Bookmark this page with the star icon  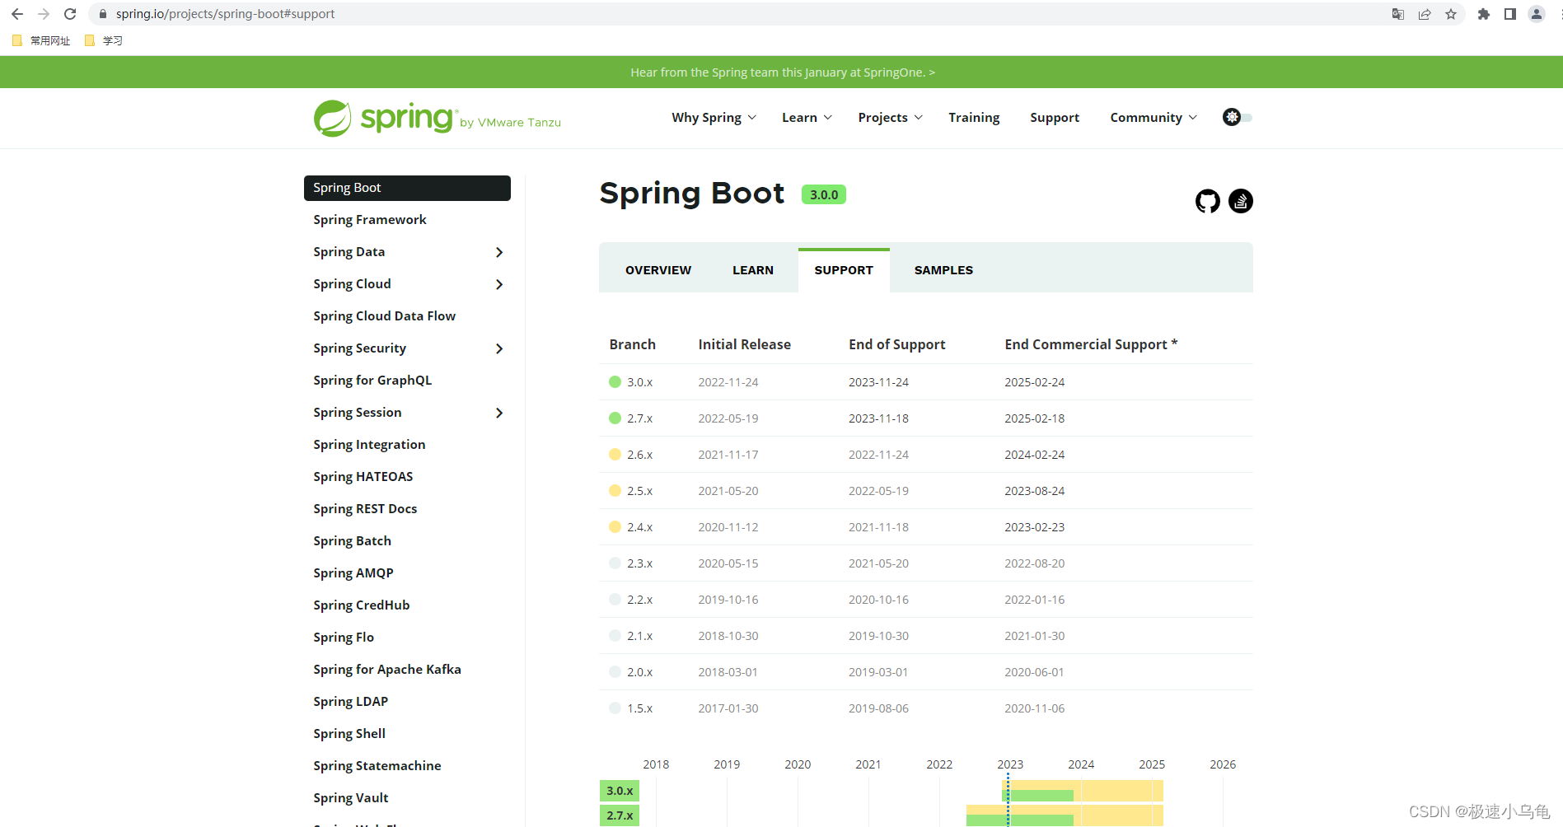coord(1451,14)
